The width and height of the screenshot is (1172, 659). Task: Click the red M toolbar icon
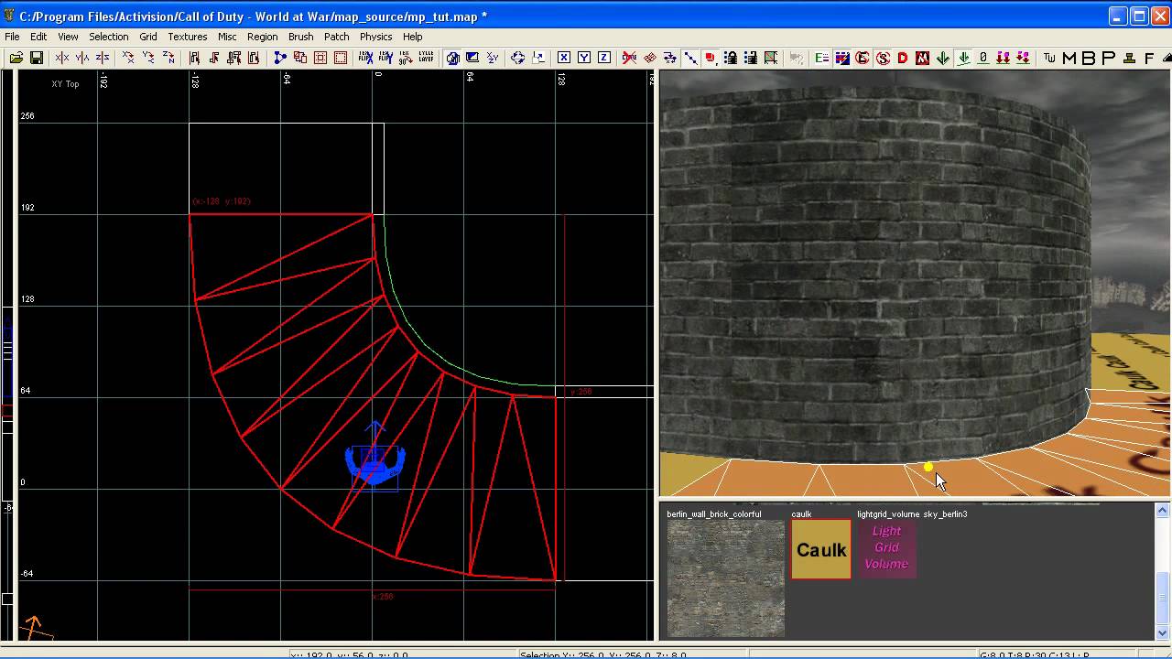[923, 58]
